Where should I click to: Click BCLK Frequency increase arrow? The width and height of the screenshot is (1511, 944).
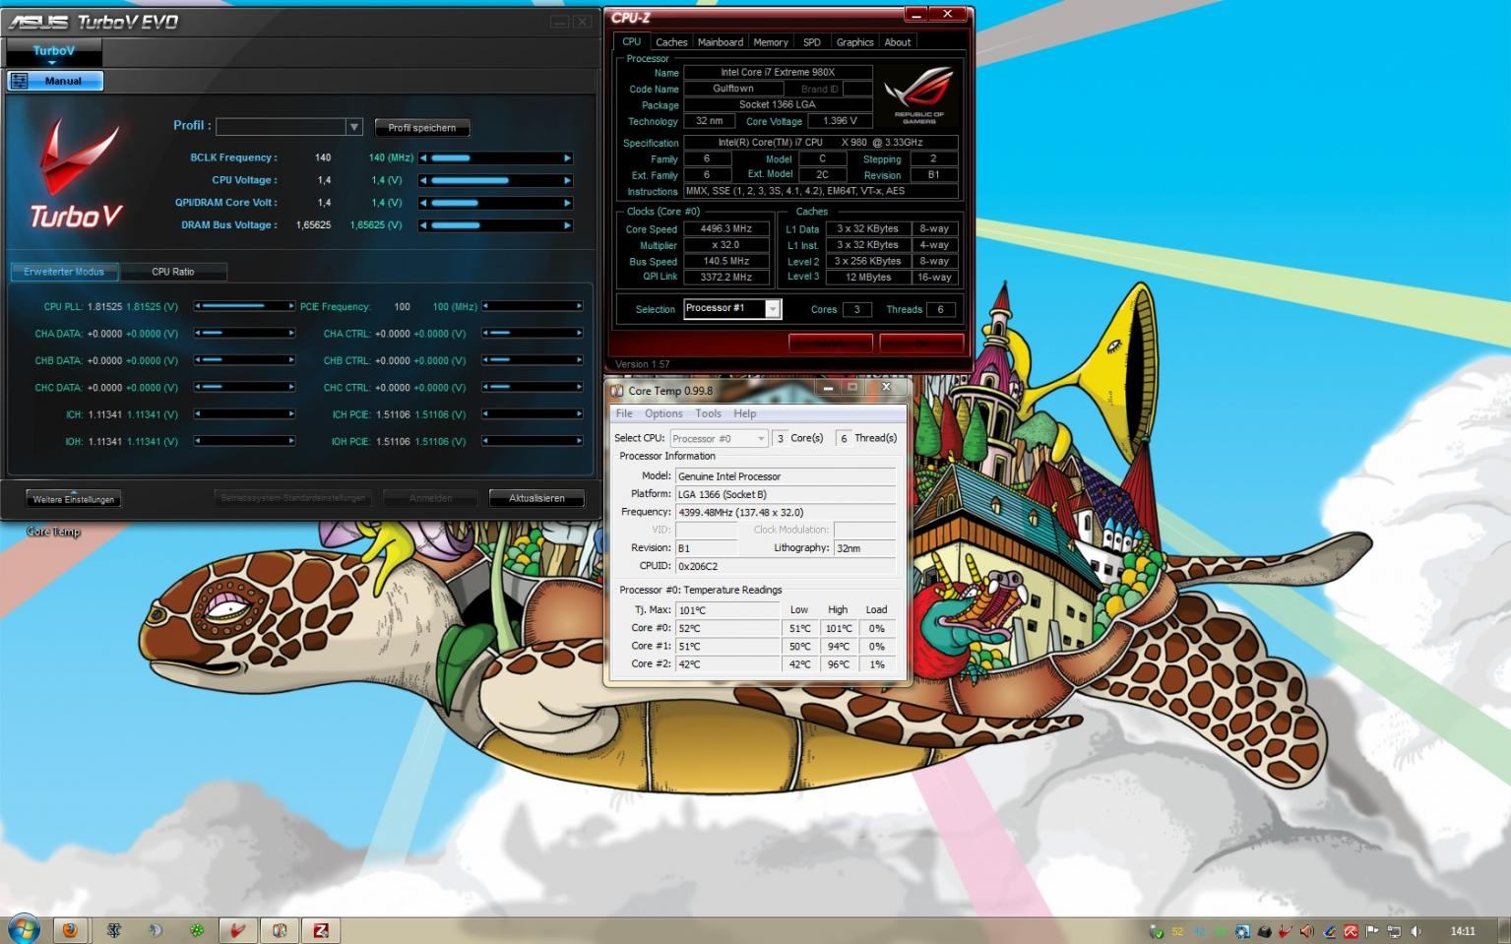coord(567,157)
